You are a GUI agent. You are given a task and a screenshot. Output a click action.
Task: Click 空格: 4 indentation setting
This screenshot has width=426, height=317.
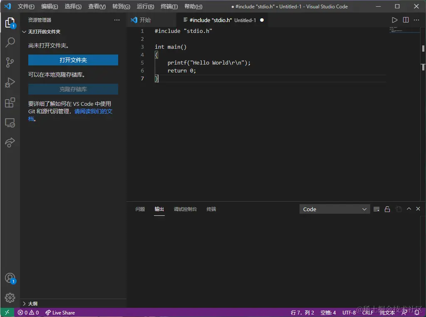pos(328,313)
